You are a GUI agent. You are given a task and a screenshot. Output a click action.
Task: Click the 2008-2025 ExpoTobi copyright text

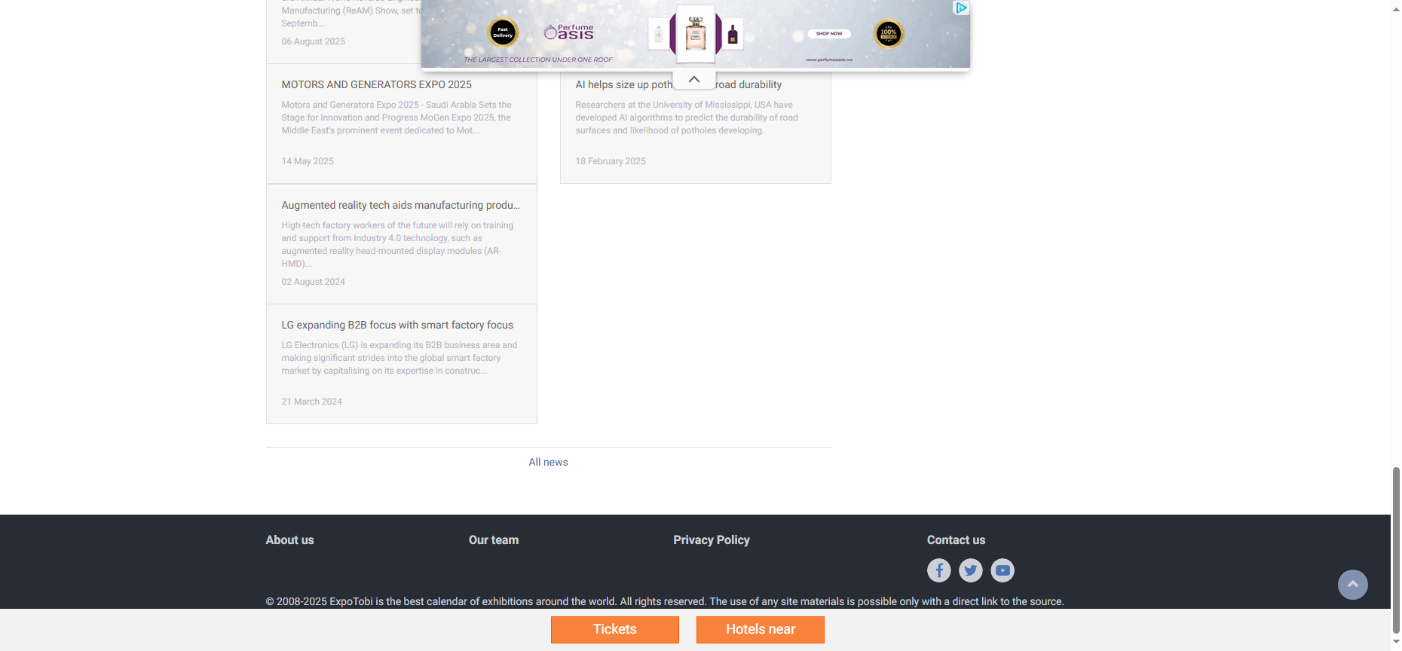(665, 601)
